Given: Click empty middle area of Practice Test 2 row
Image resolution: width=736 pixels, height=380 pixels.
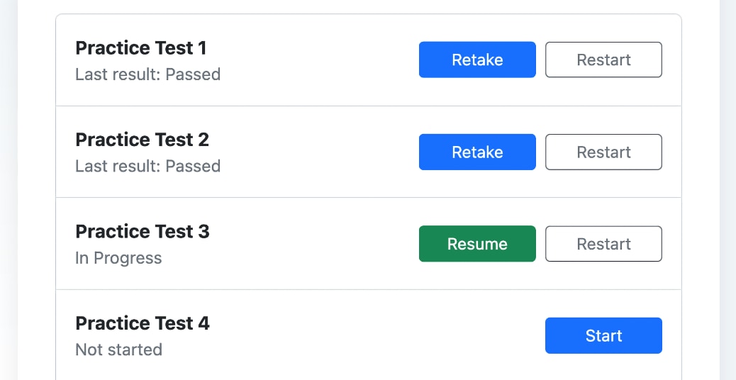Looking at the screenshot, I should (319, 152).
